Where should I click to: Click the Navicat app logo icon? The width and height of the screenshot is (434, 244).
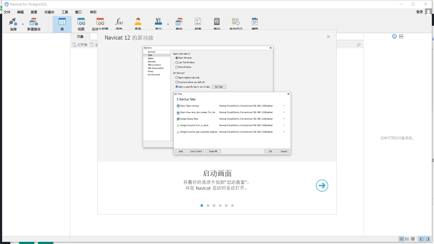pos(7,4)
